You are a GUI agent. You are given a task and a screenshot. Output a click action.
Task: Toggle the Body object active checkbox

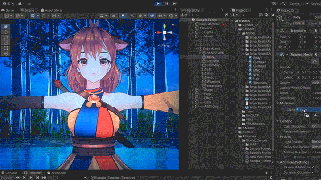point(288,17)
